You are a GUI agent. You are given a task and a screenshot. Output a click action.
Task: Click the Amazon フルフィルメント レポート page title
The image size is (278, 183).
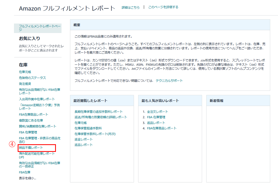pyautogui.click(x=67, y=8)
